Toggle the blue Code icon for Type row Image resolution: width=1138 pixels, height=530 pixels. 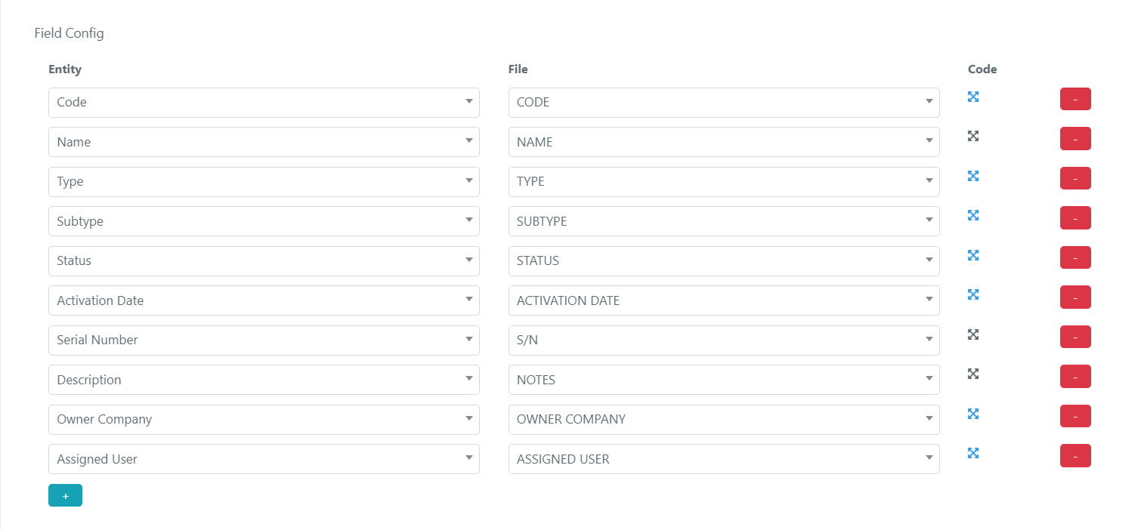coord(973,176)
